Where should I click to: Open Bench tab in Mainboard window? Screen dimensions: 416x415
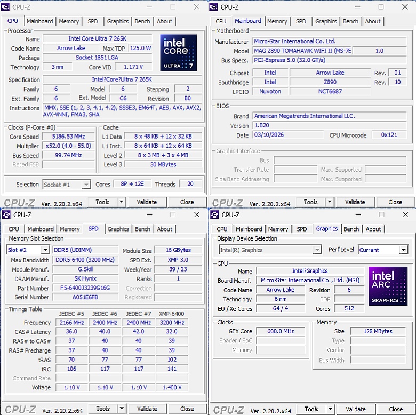click(x=350, y=21)
